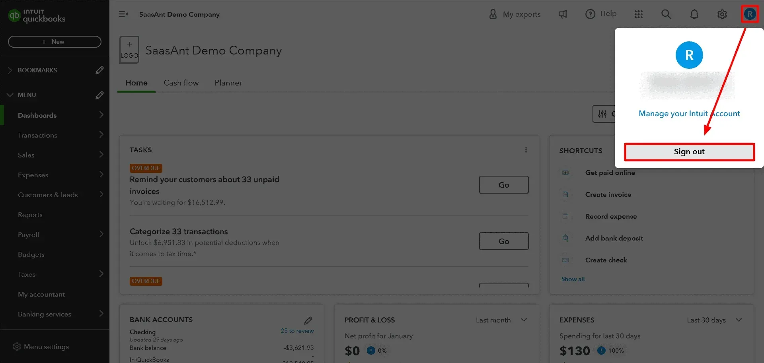This screenshot has height=363, width=764.
Task: Expand Banking services submenu chevron
Action: pyautogui.click(x=101, y=314)
